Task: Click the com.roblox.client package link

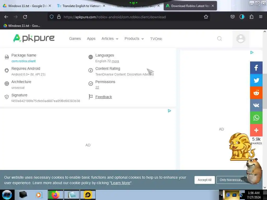Action: [23, 61]
